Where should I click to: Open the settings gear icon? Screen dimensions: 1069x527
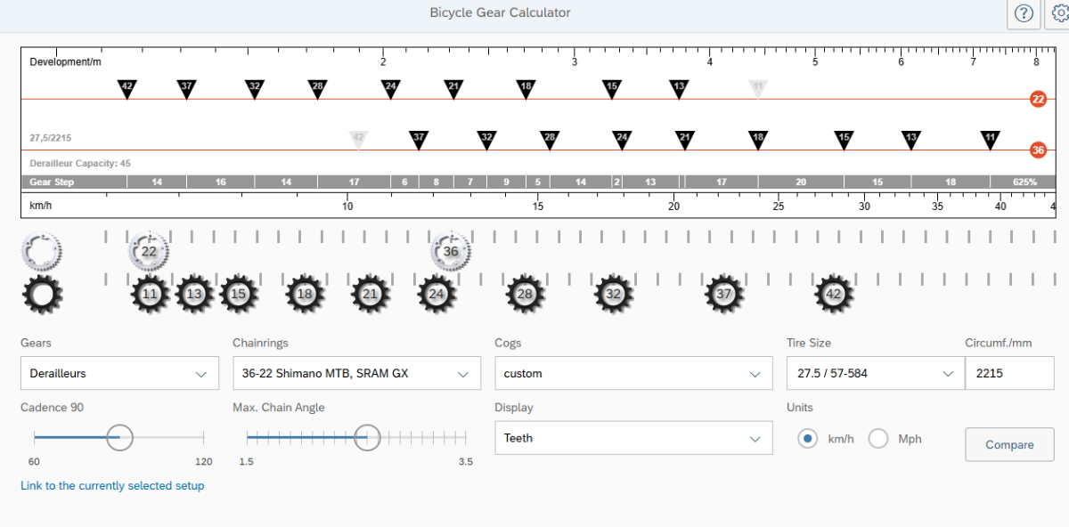click(x=1057, y=14)
